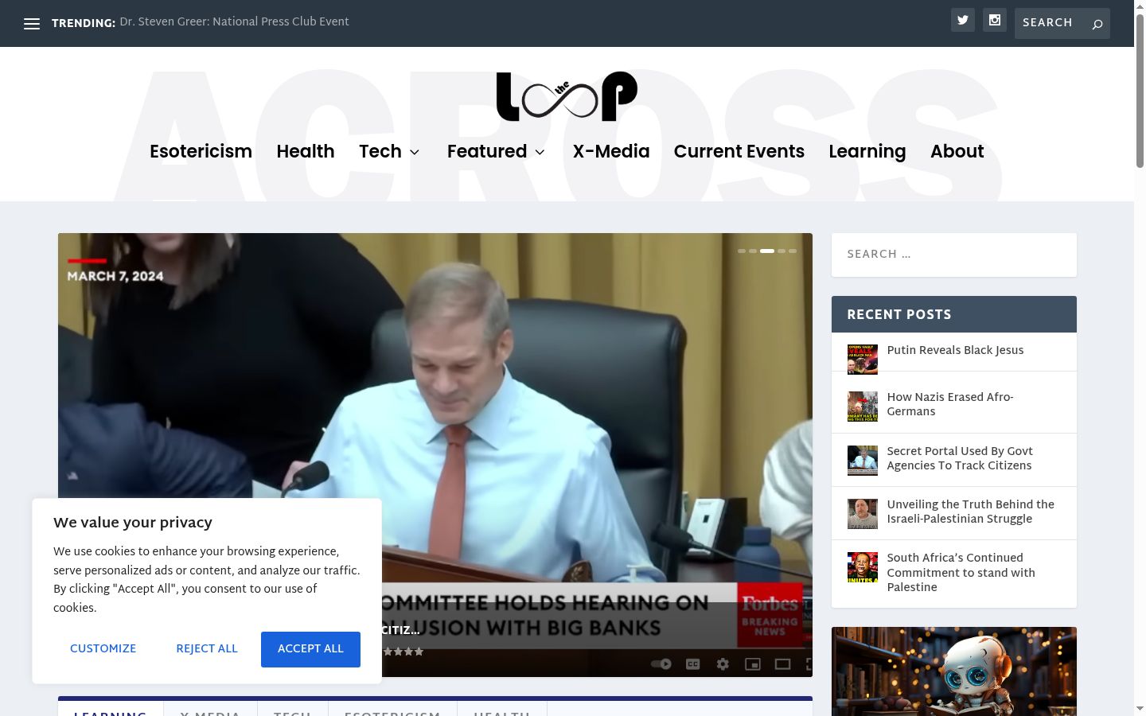The image size is (1146, 716).
Task: Open the Learning nav item
Action: (867, 151)
